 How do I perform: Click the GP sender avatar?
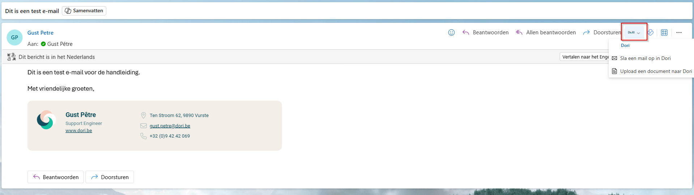click(14, 38)
